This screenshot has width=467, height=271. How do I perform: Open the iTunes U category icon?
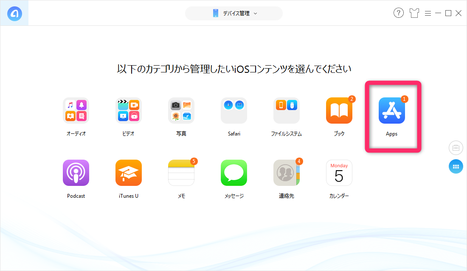pos(128,173)
